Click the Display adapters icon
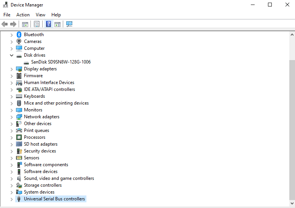Image resolution: width=295 pixels, height=208 pixels. pos(19,69)
